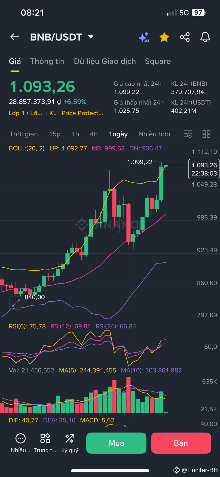
Task: Tap the Giá cao nhất 24h value 1.099,22
Action: coord(126,92)
